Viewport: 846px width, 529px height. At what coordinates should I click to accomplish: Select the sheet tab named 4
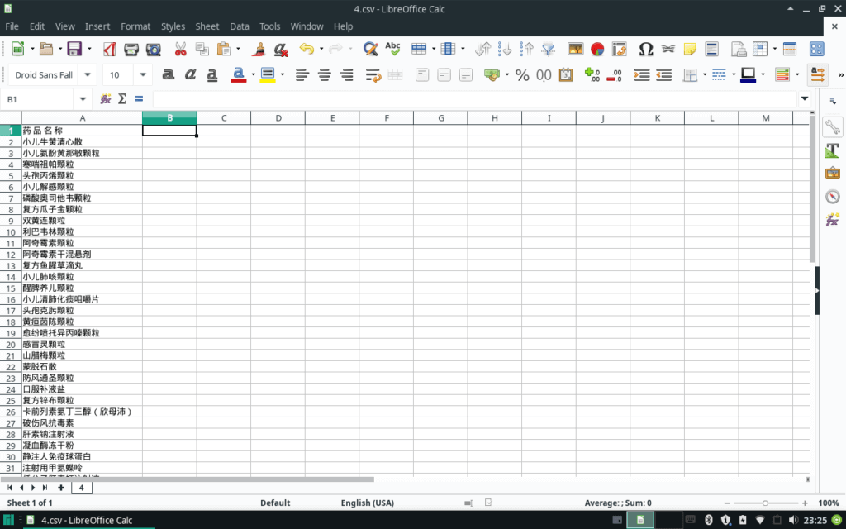(82, 488)
